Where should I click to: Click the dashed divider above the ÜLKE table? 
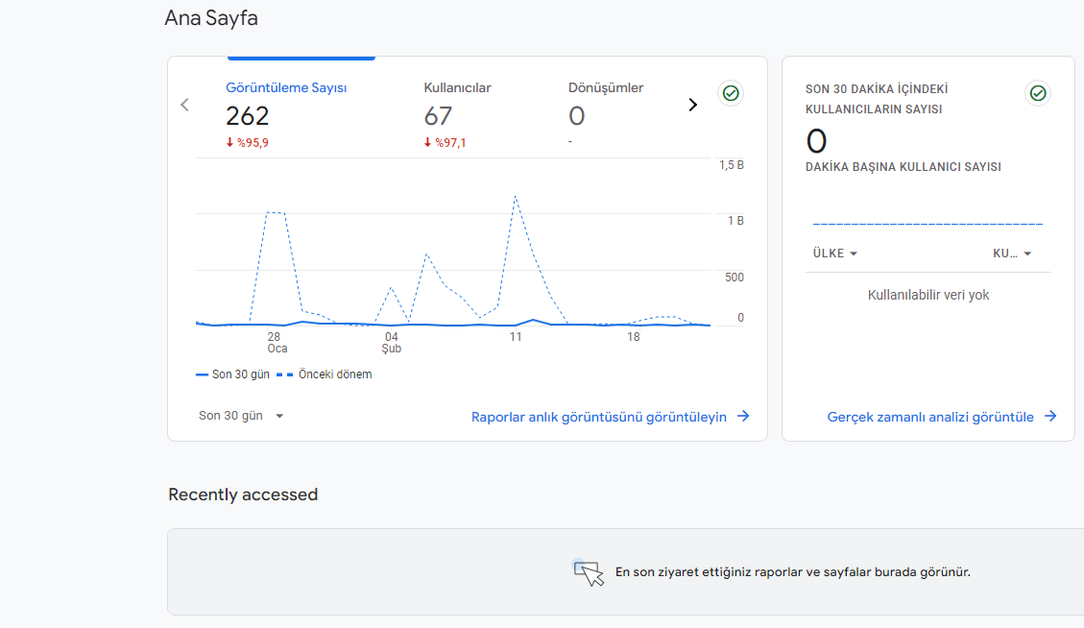[928, 223]
